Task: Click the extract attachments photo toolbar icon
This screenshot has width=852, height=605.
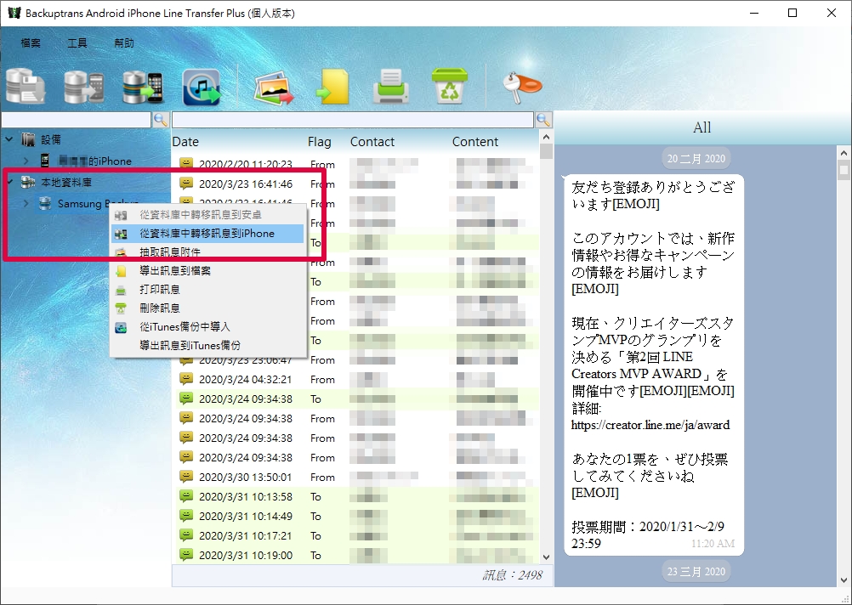Action: 273,87
